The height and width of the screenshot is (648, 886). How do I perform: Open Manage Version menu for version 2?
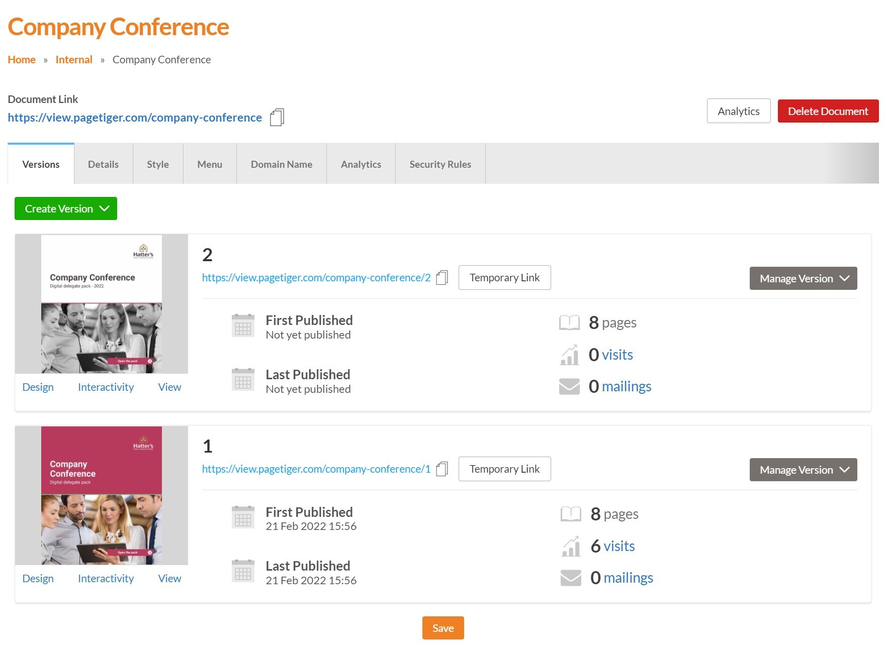pyautogui.click(x=803, y=278)
